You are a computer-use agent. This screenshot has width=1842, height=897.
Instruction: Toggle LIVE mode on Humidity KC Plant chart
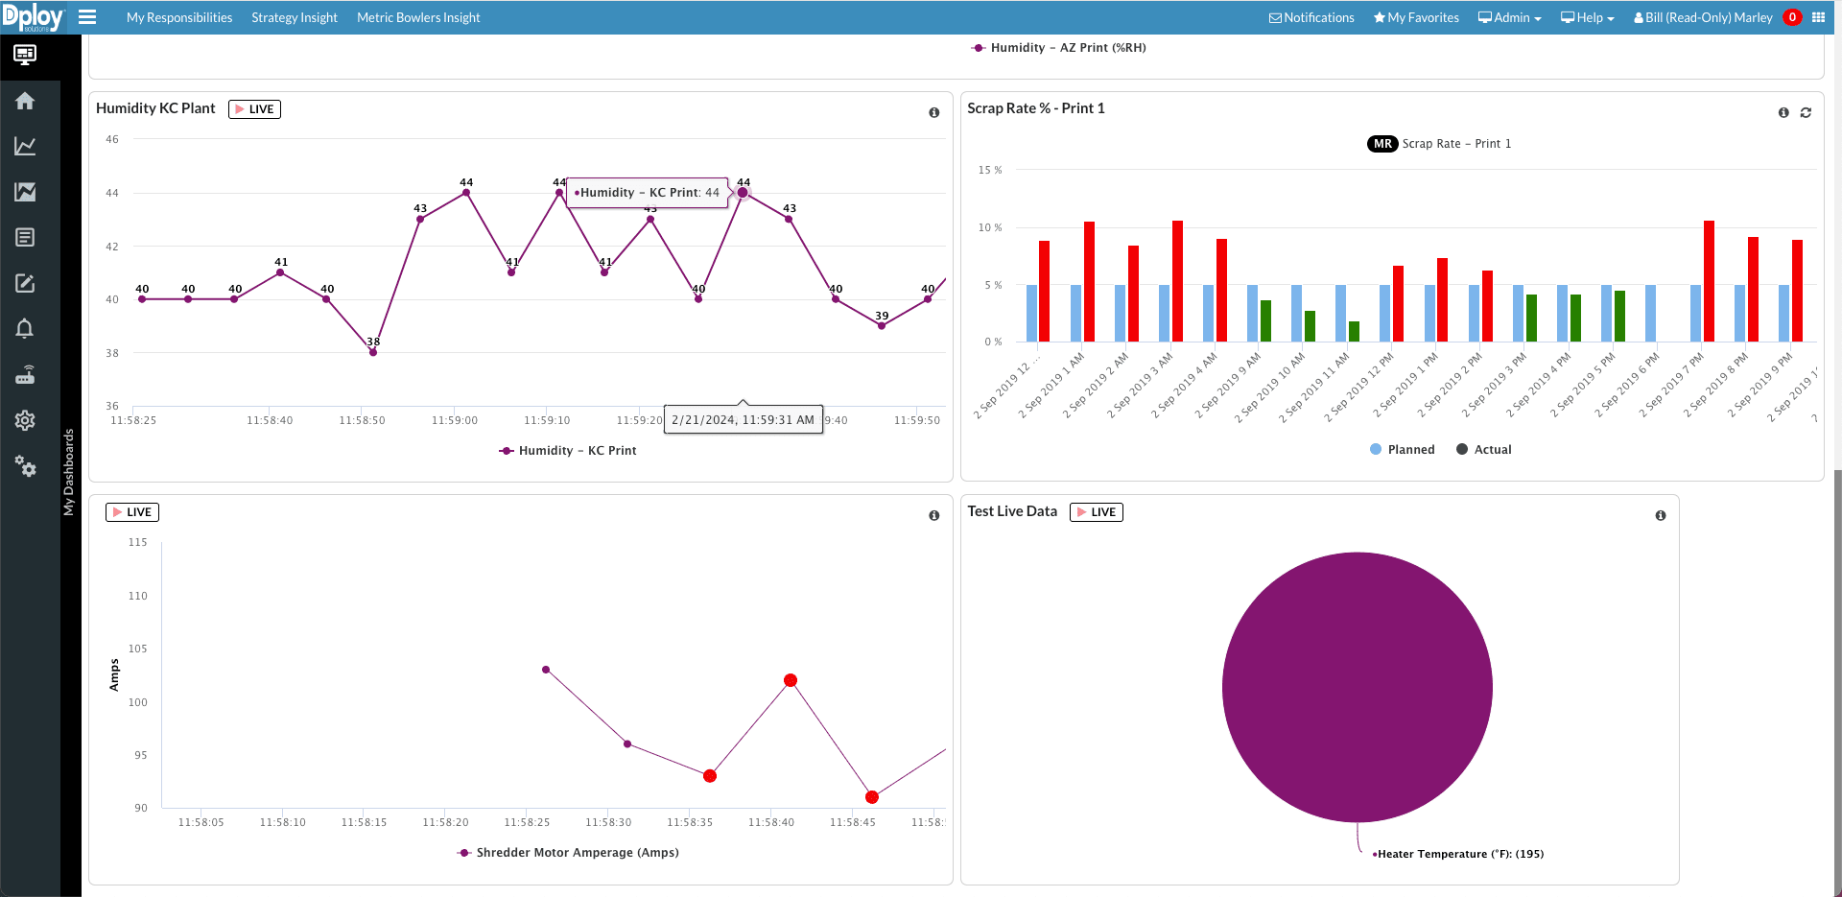point(253,108)
